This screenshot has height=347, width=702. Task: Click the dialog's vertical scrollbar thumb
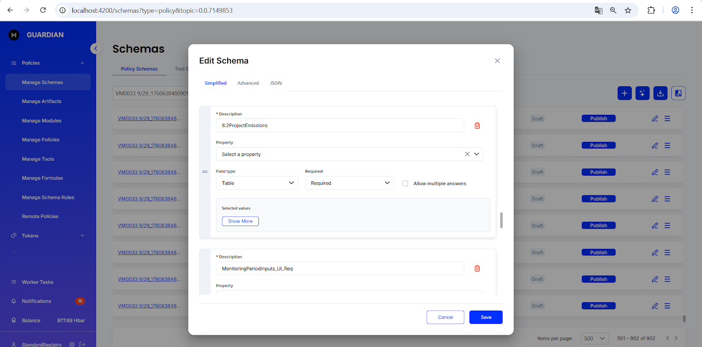click(x=501, y=220)
